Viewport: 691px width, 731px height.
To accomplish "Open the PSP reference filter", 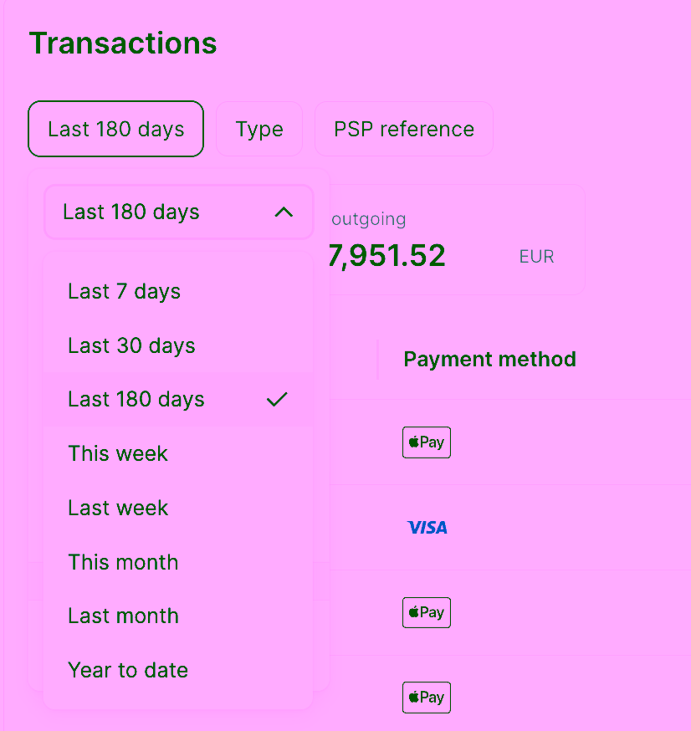I will [x=404, y=129].
